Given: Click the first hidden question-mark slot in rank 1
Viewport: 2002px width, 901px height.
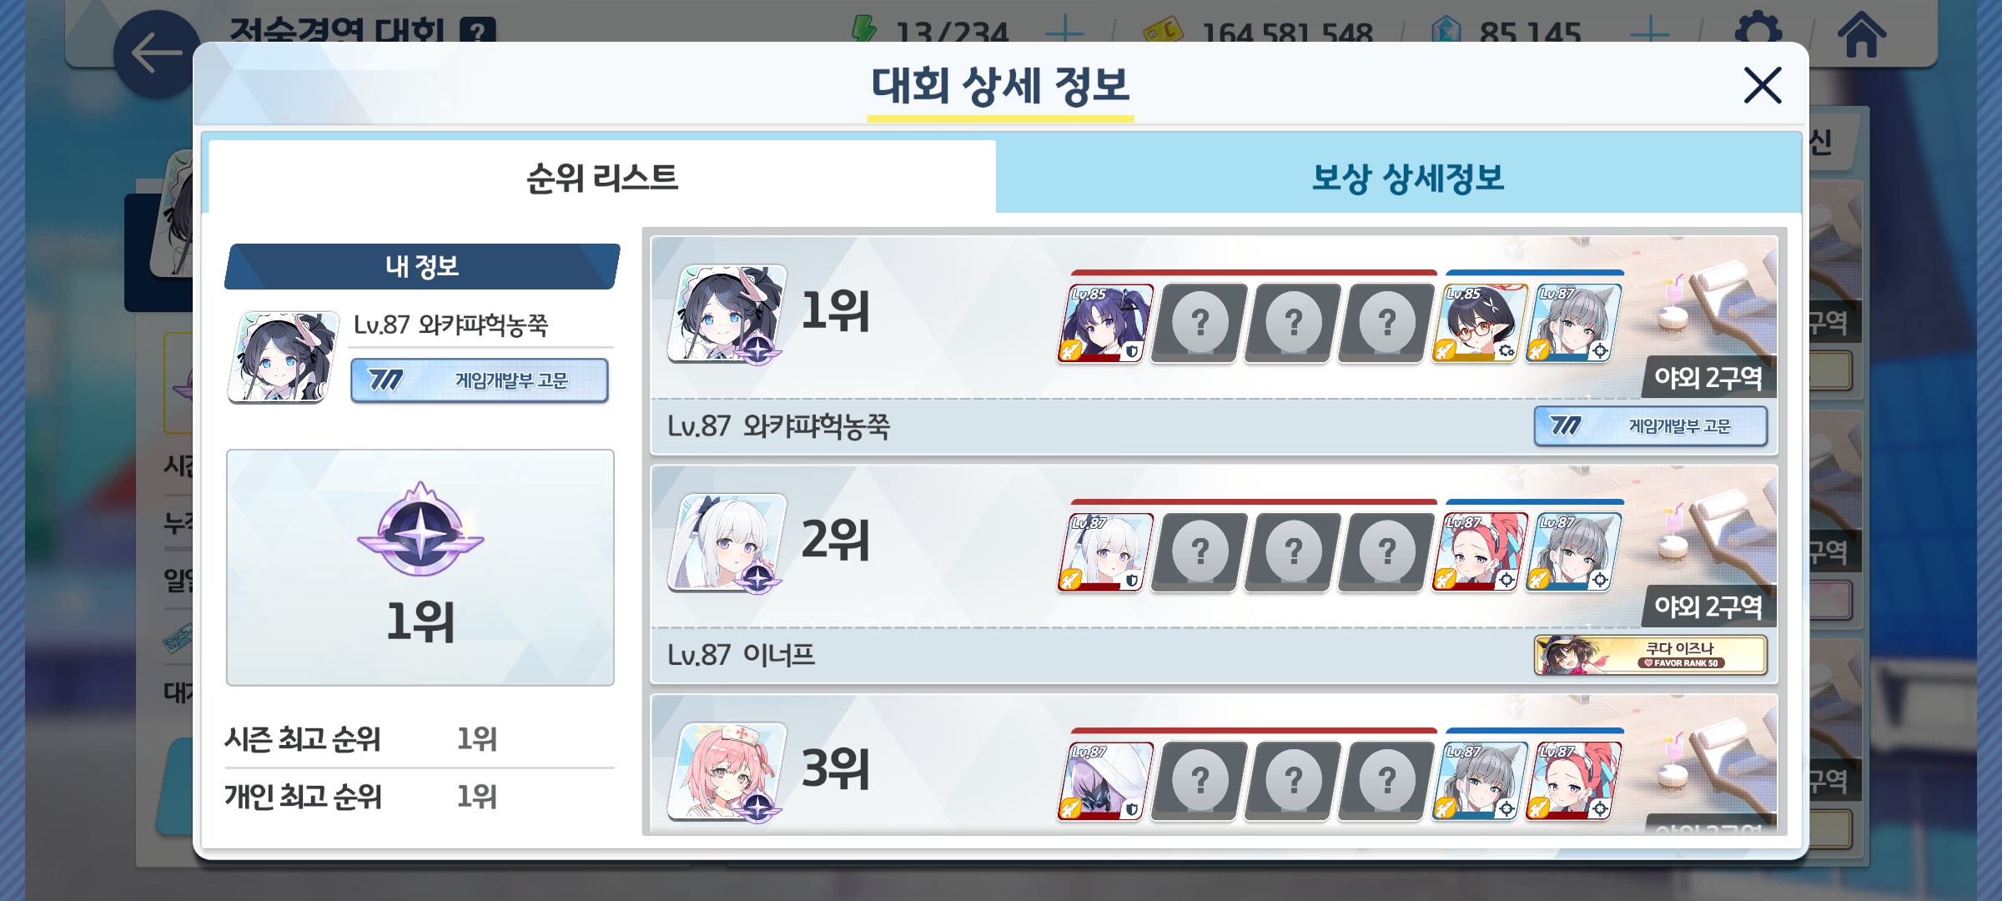Looking at the screenshot, I should (1200, 323).
